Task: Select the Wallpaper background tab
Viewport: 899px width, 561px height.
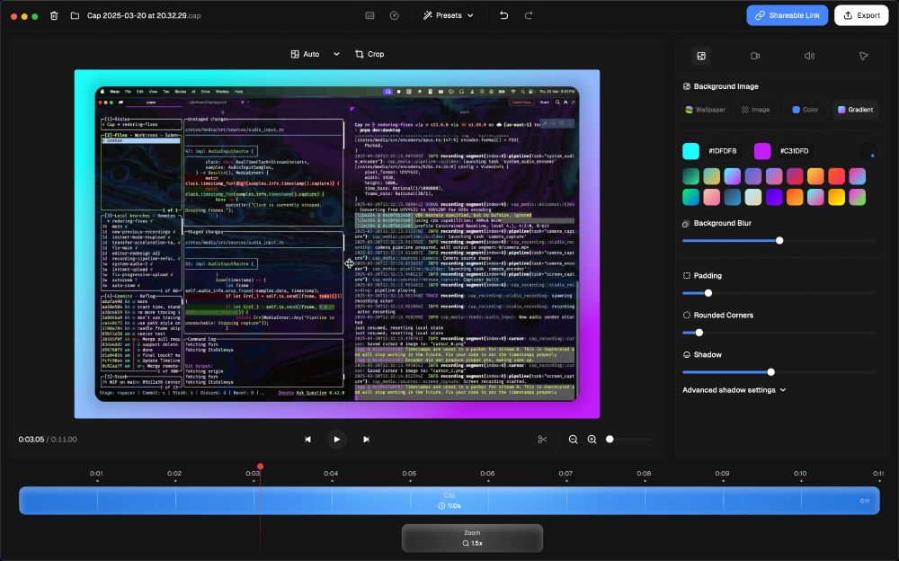Action: [x=705, y=110]
